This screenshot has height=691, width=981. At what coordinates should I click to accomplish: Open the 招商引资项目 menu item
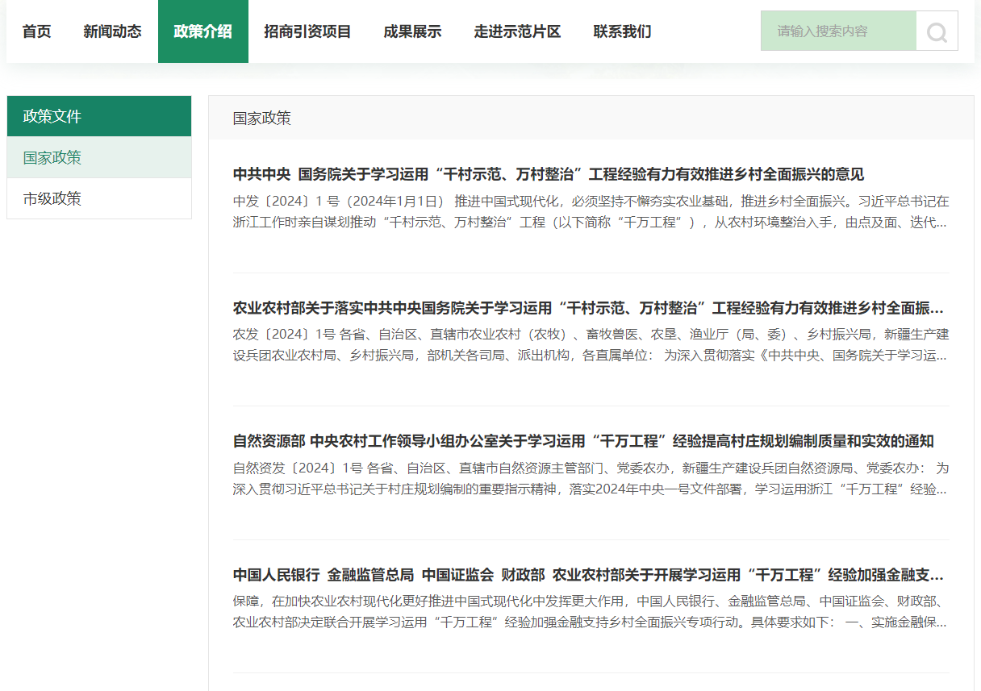(307, 31)
